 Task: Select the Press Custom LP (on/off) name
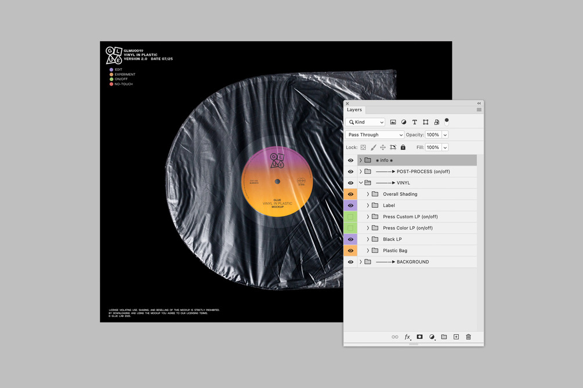click(410, 217)
